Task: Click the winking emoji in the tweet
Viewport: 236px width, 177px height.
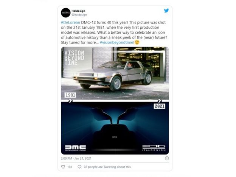Action: [137, 42]
